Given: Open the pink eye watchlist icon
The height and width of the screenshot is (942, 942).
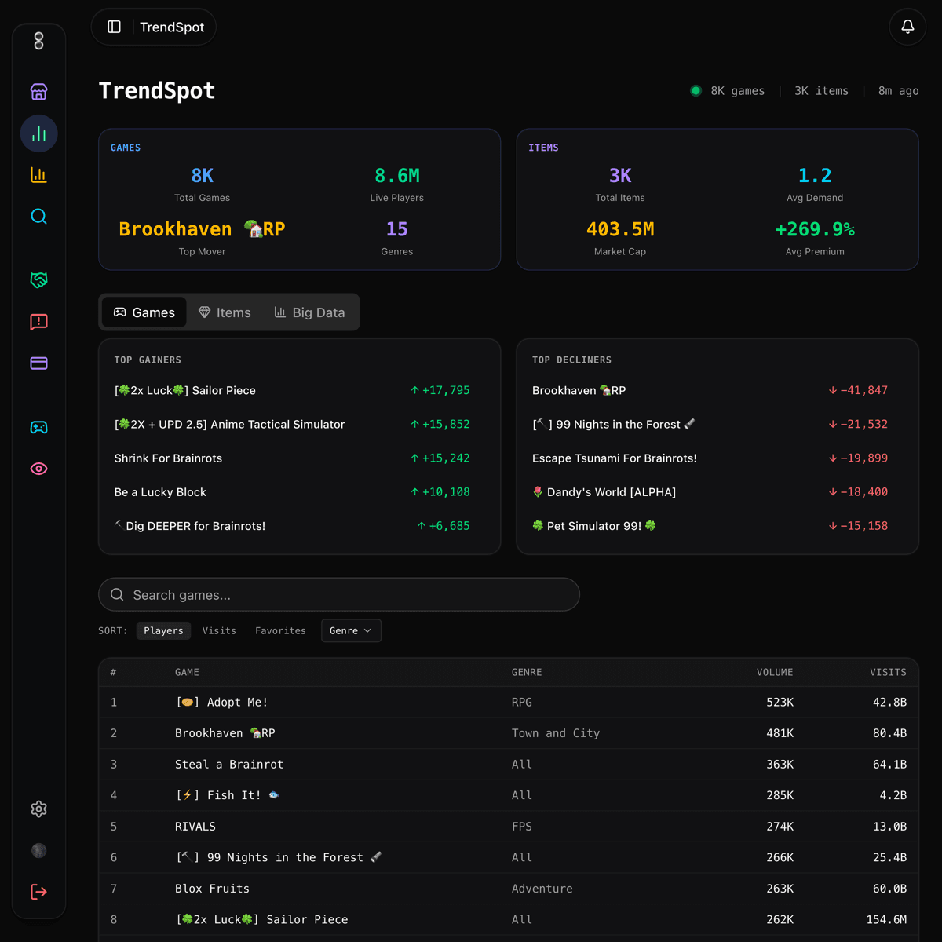Looking at the screenshot, I should (38, 469).
